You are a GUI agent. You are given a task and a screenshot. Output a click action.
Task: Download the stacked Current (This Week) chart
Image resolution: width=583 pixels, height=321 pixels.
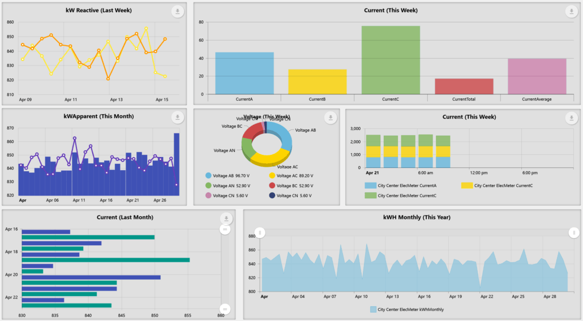coord(571,118)
